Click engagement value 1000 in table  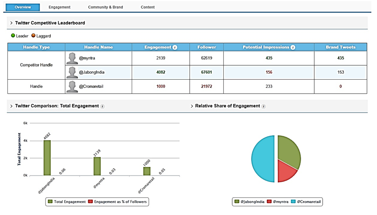point(161,86)
